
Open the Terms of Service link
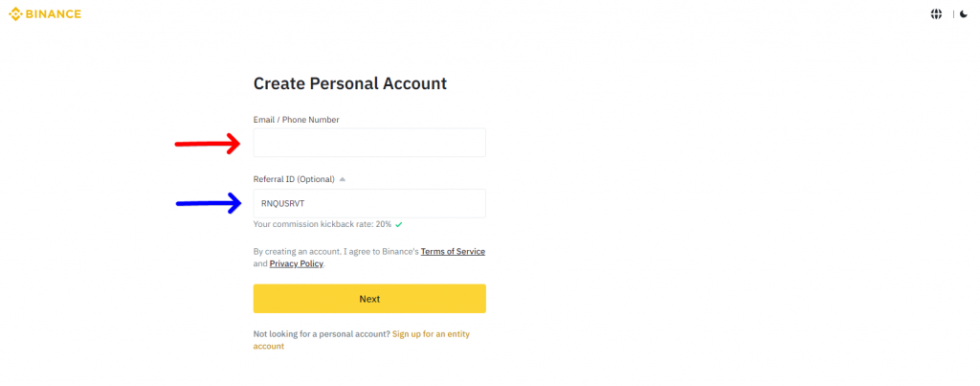453,251
